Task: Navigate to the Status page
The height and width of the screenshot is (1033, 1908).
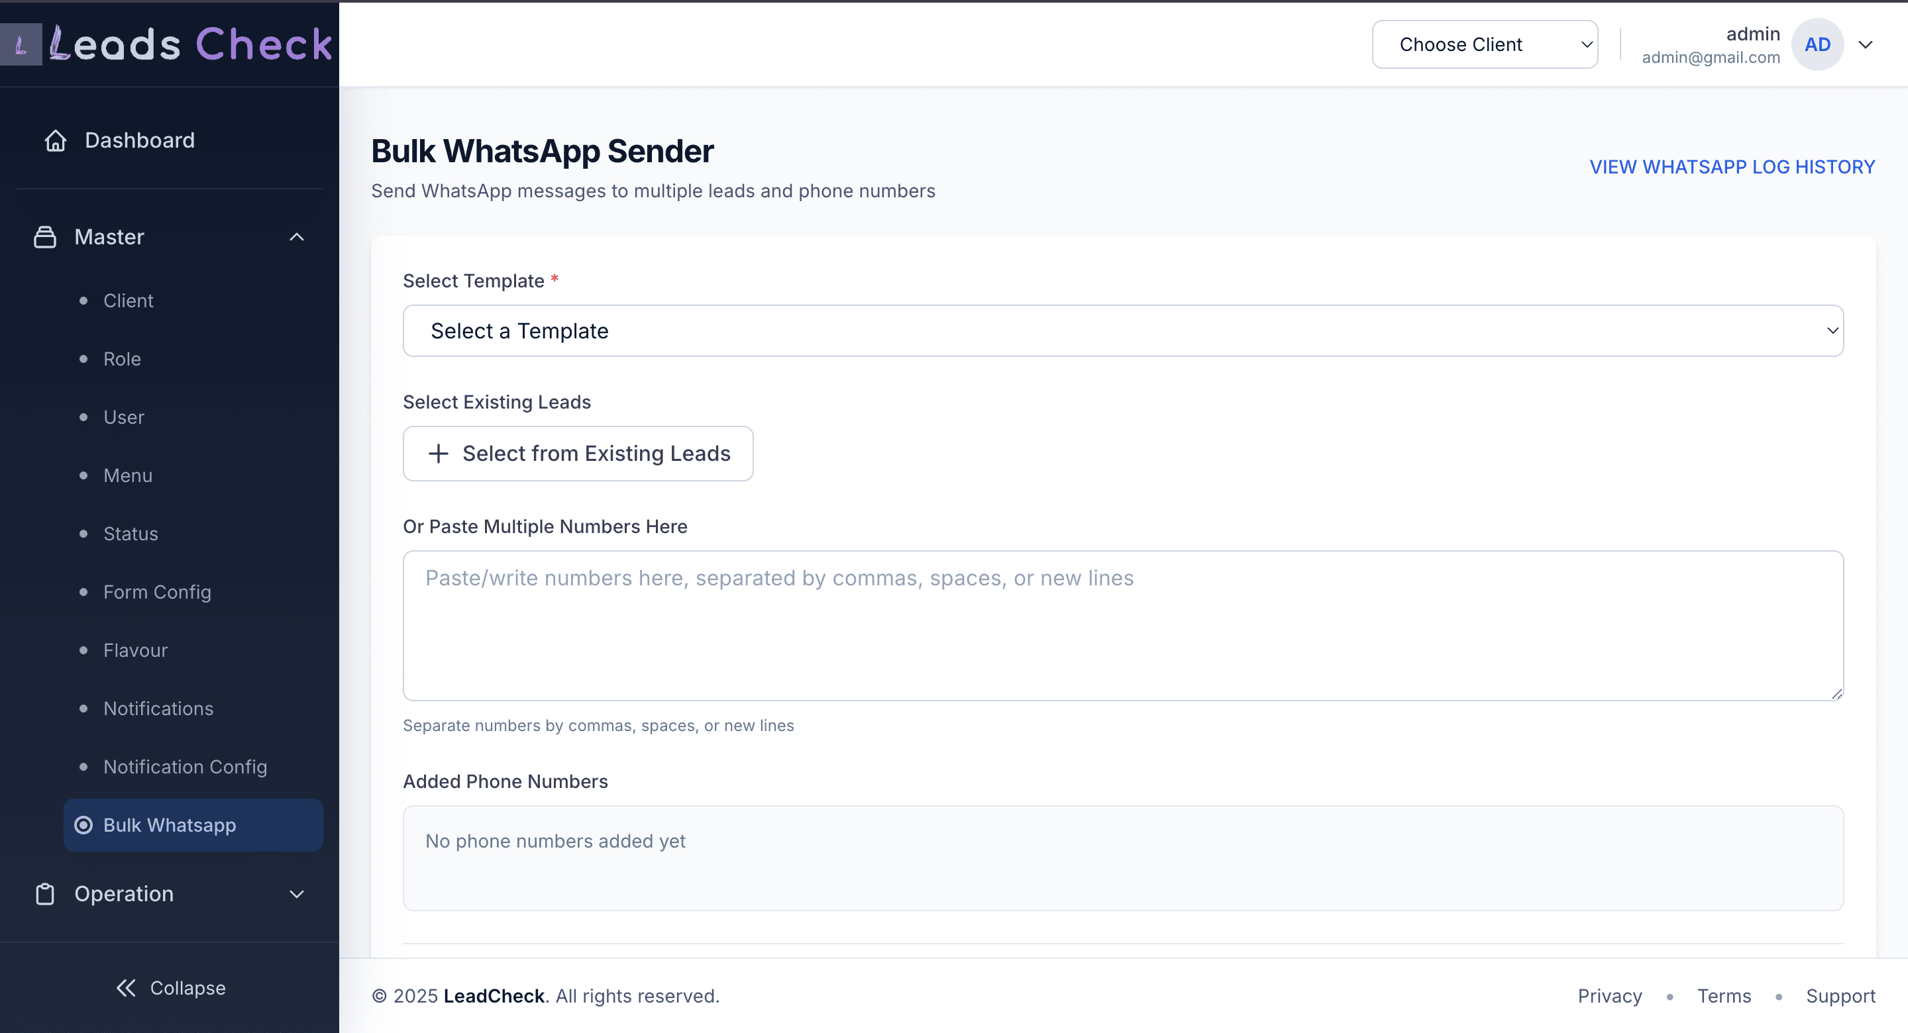Action: (x=131, y=533)
